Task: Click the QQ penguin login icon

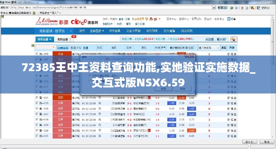Action: tap(151, 19)
